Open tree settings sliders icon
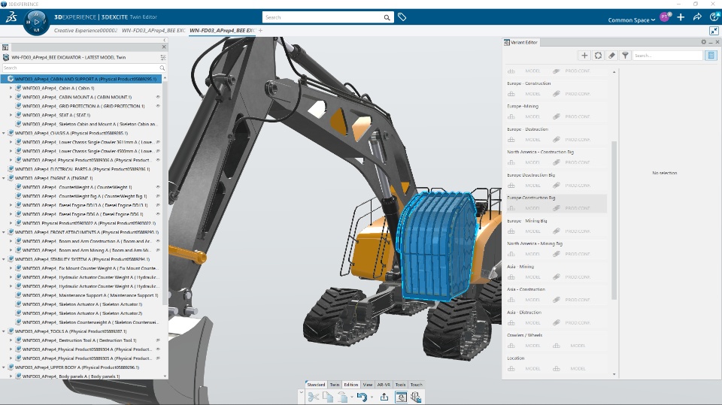The height and width of the screenshot is (405, 722). click(x=163, y=58)
